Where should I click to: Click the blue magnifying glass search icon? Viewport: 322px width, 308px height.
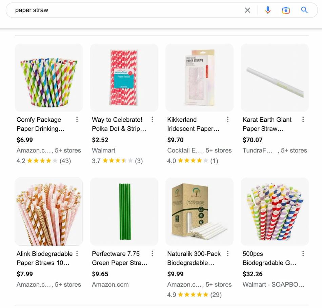[304, 10]
